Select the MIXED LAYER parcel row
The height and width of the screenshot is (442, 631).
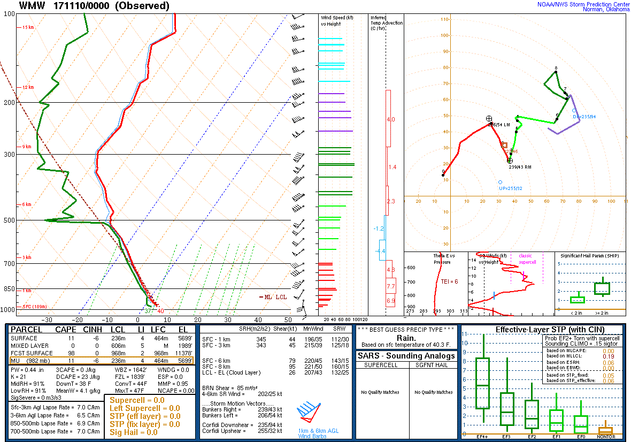pos(102,346)
